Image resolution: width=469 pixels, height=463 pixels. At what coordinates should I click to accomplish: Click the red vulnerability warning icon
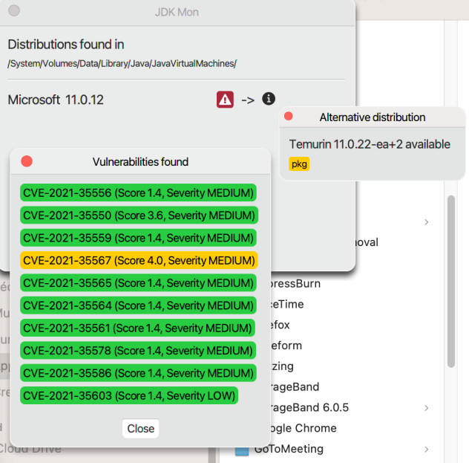coord(225,100)
